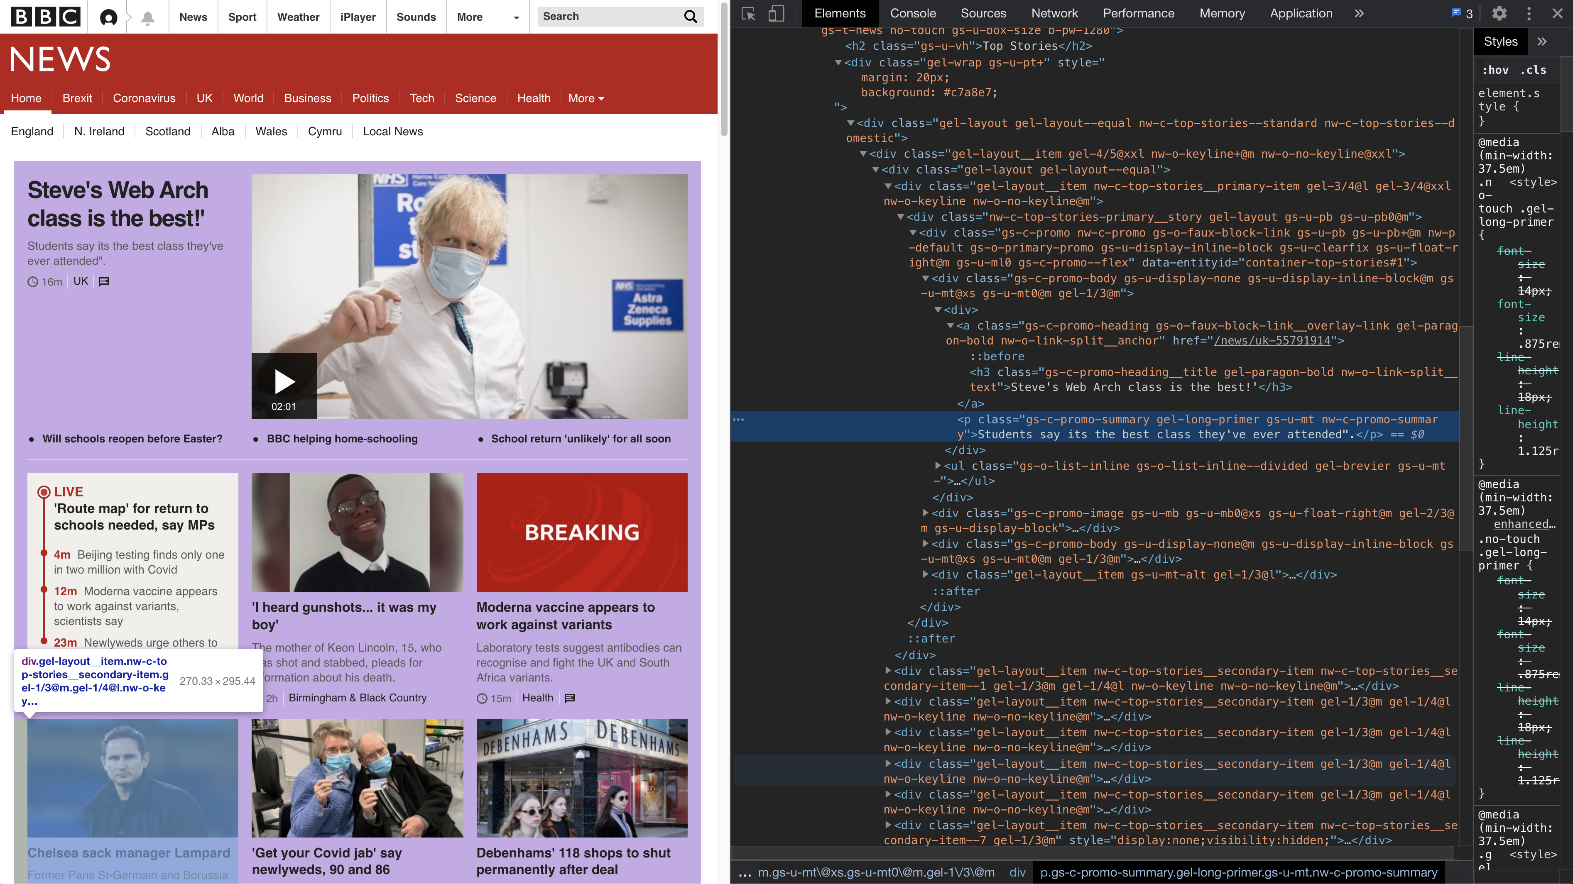Open the Debenhams store photo thumbnail
The width and height of the screenshot is (1573, 884).
pyautogui.click(x=582, y=778)
